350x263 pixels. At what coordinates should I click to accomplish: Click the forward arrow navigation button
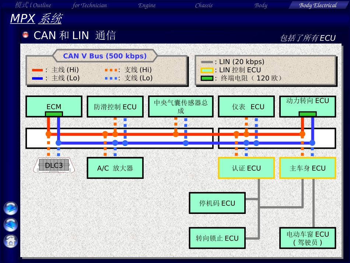pyautogui.click(x=11, y=208)
